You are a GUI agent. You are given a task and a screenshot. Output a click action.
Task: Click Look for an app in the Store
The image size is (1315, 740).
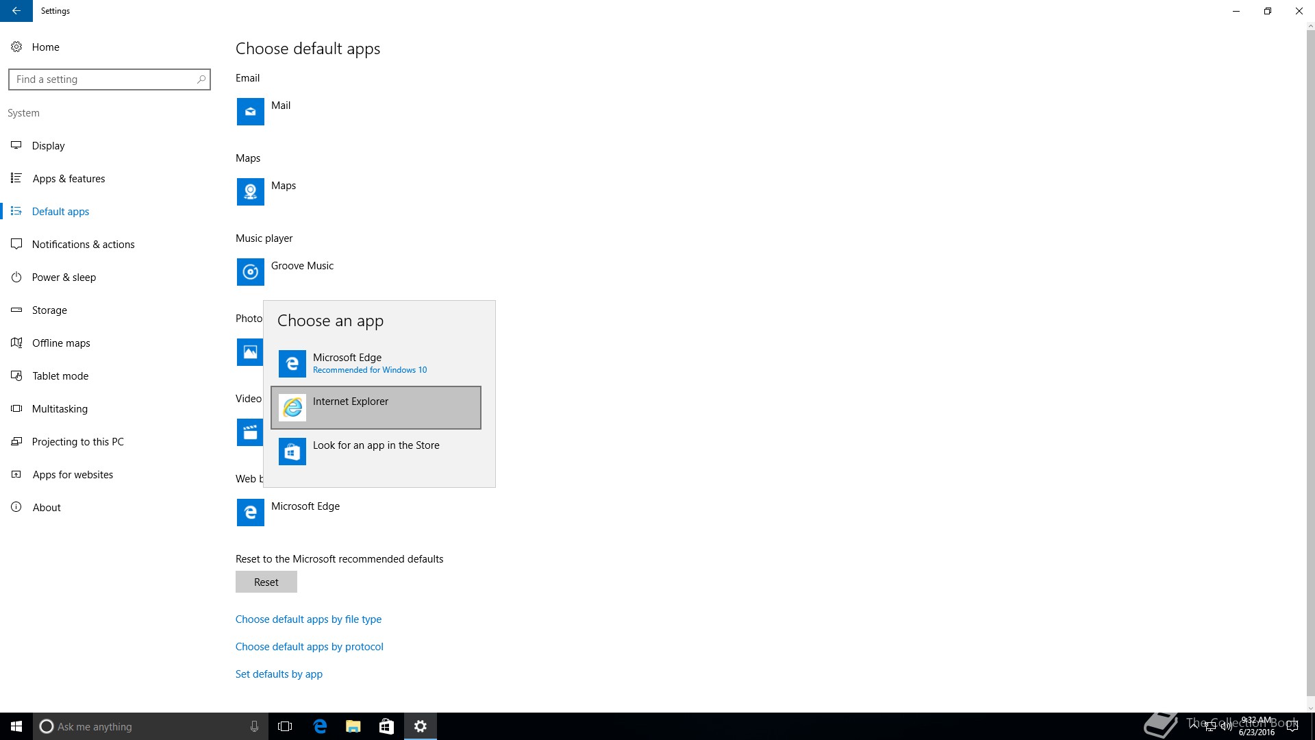[x=375, y=451]
